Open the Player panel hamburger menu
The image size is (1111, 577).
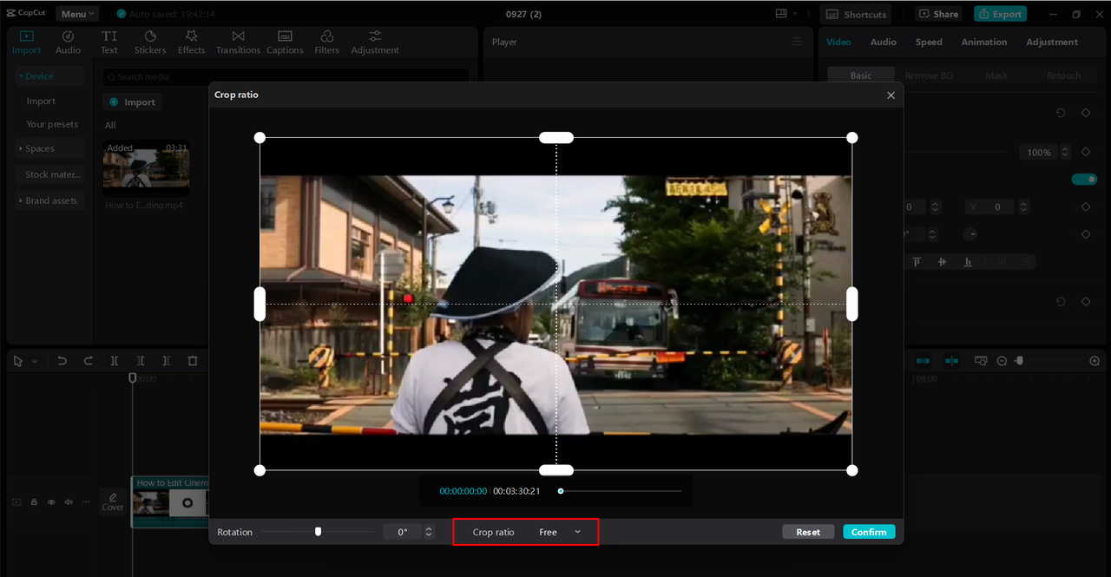797,42
